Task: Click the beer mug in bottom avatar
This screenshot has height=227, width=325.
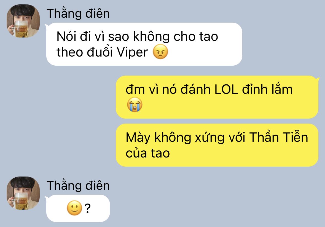Action: tap(20, 201)
